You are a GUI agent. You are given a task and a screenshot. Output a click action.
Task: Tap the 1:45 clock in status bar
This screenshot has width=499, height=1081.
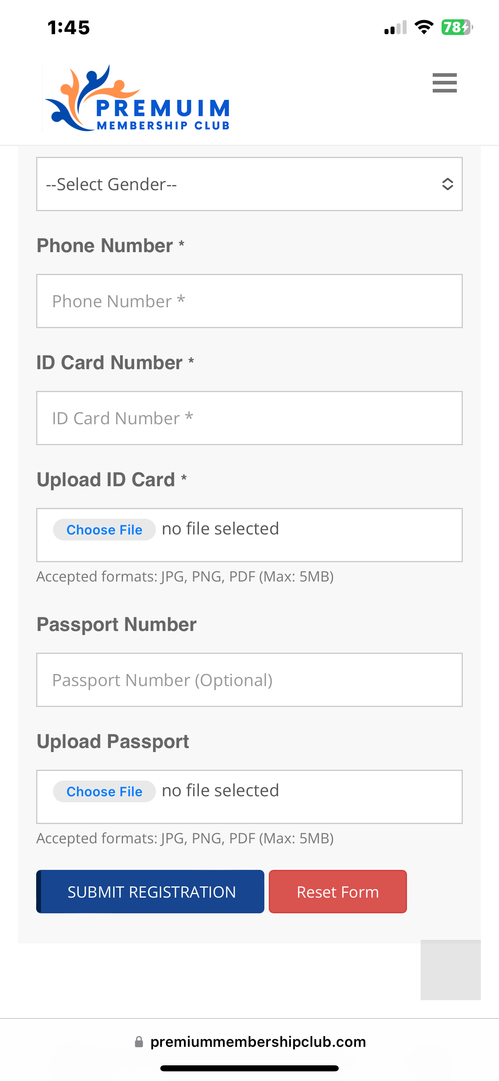pyautogui.click(x=69, y=28)
